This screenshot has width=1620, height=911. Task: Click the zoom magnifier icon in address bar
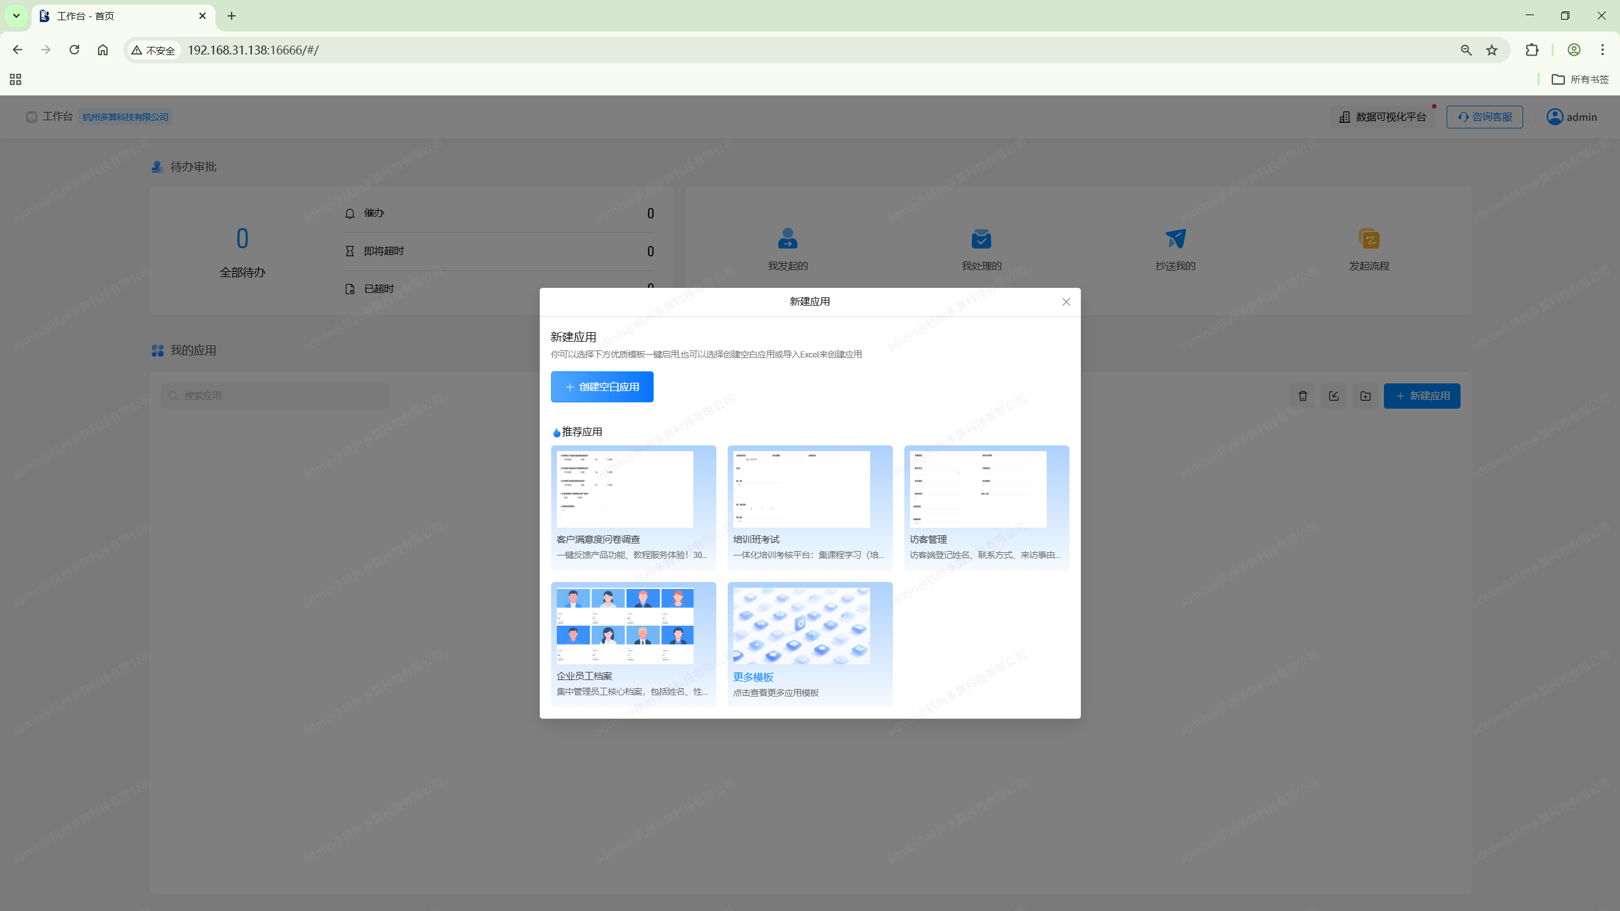click(1466, 50)
